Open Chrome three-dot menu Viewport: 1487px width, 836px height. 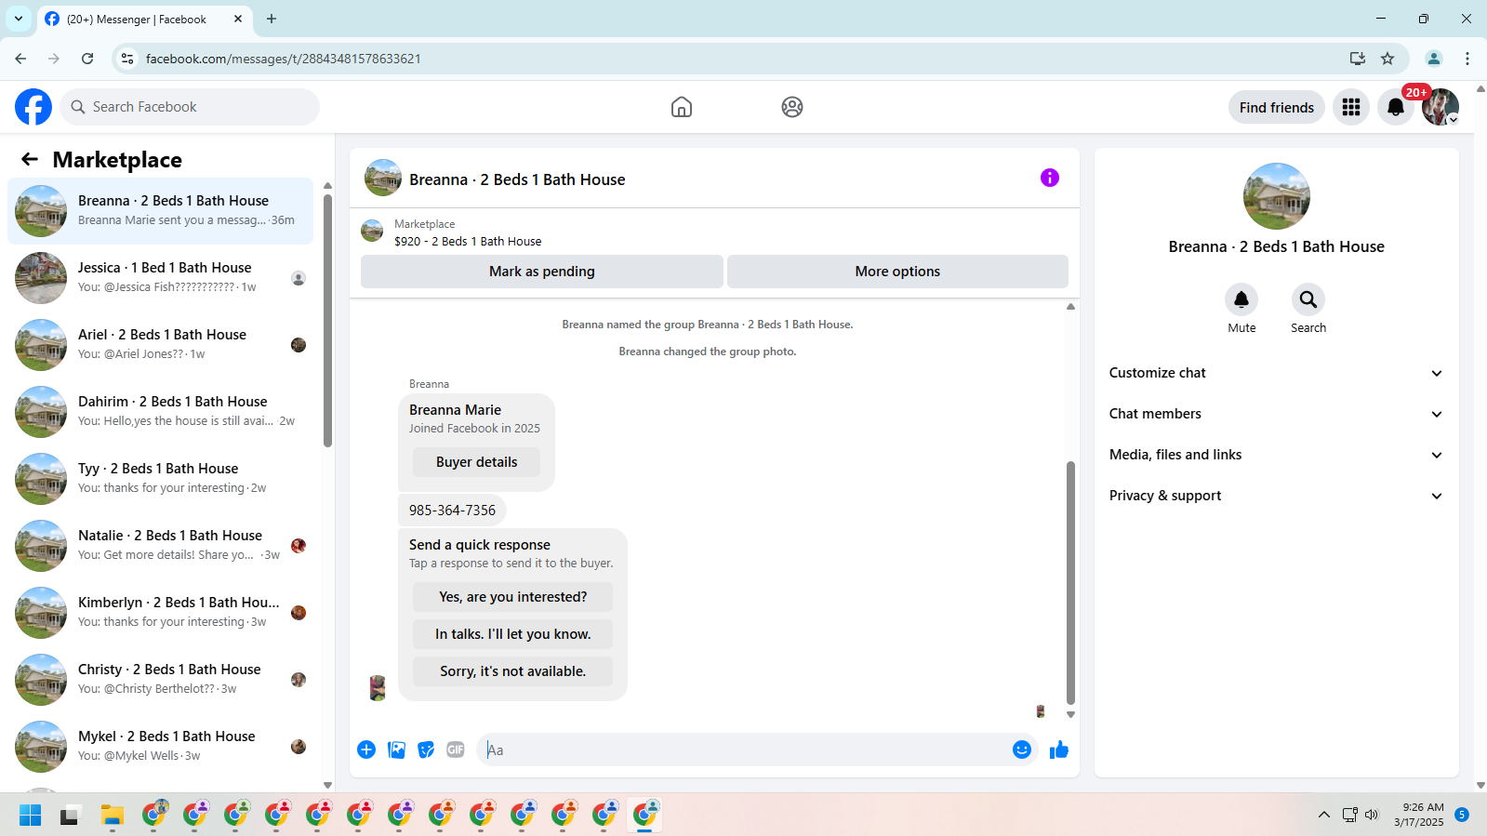(1467, 59)
